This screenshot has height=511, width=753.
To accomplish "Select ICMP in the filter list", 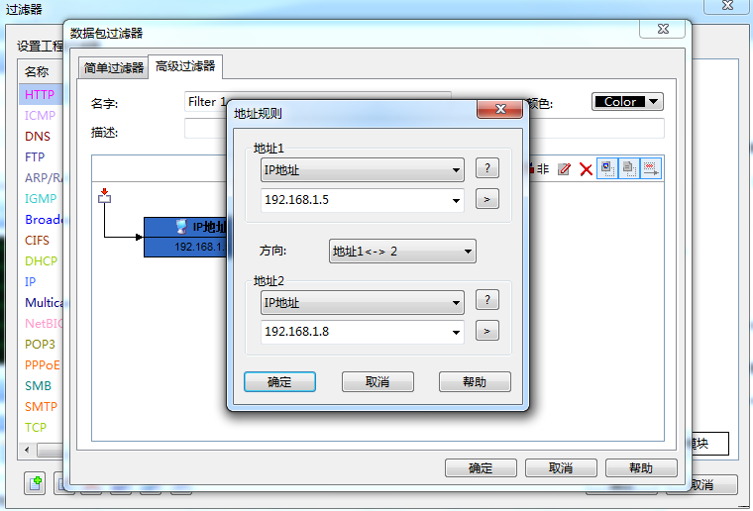I will tap(40, 115).
